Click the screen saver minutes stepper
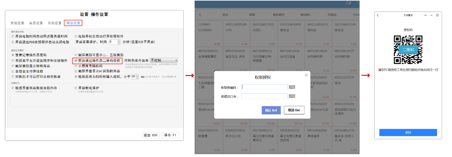 [118, 42]
